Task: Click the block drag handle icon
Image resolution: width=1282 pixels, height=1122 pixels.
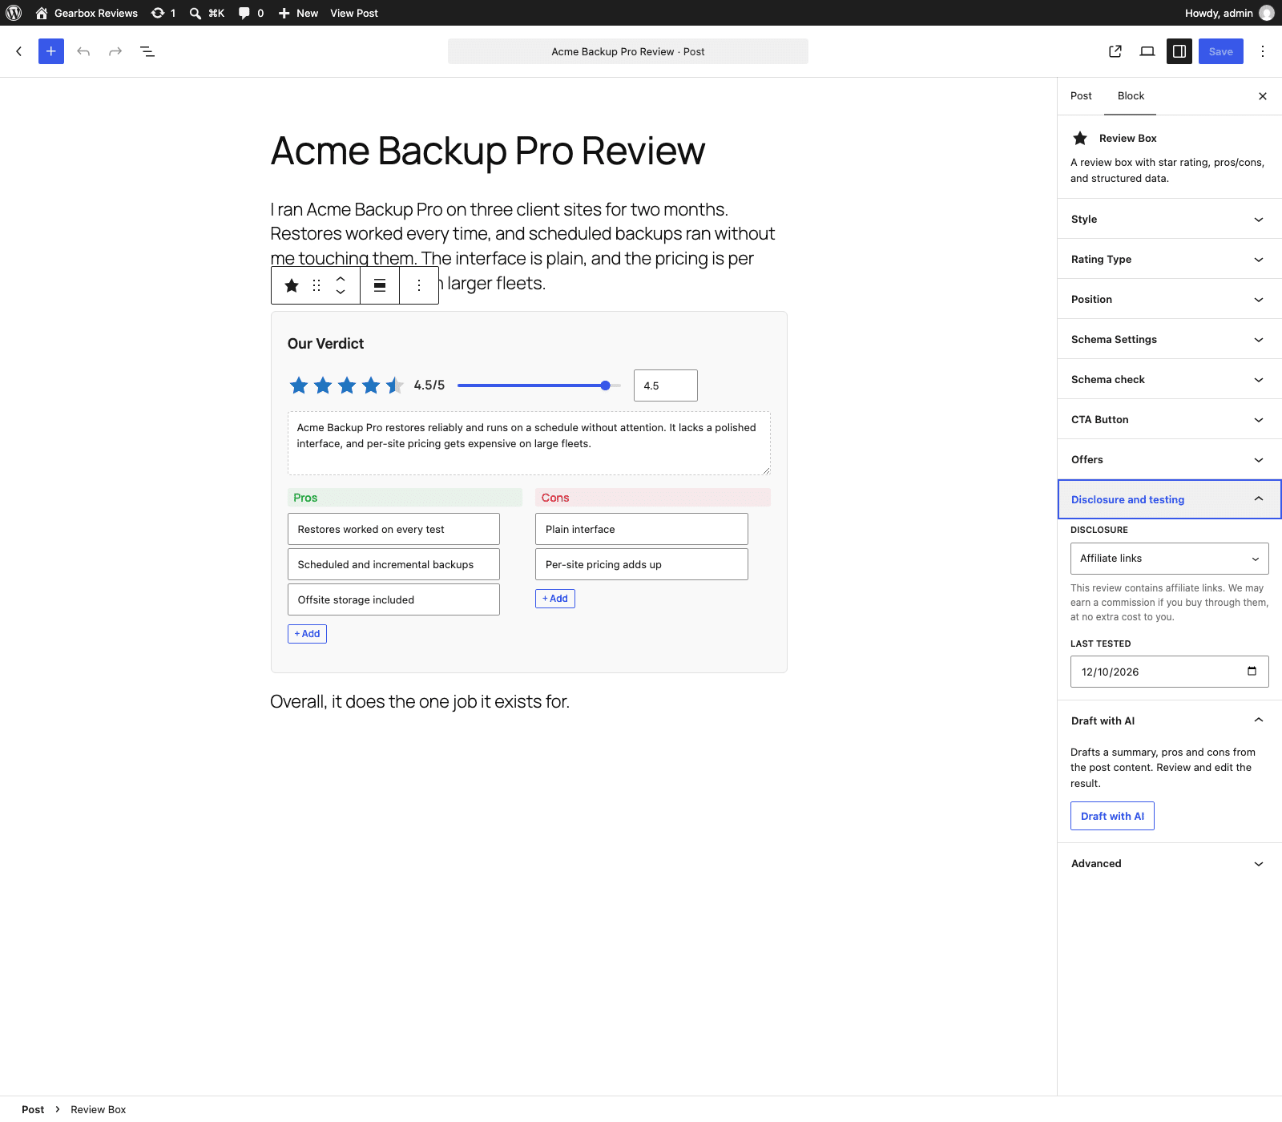Action: coord(316,285)
